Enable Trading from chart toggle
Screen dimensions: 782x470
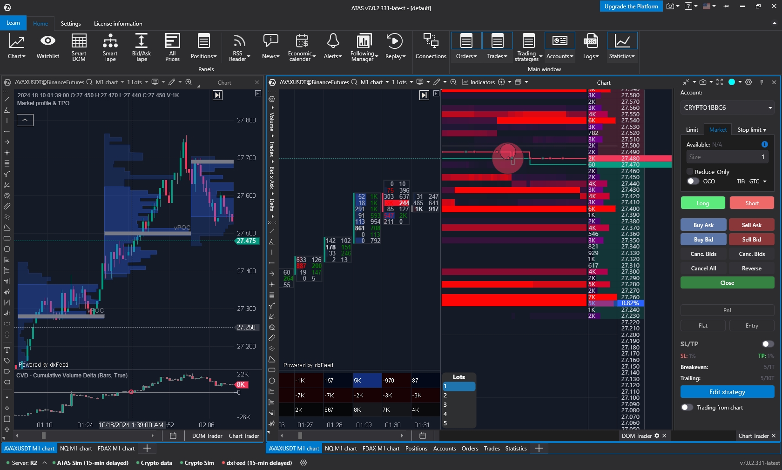click(x=687, y=408)
